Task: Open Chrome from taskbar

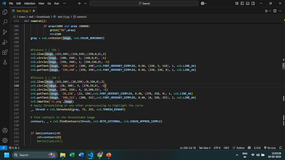Action: pyautogui.click(x=100, y=155)
